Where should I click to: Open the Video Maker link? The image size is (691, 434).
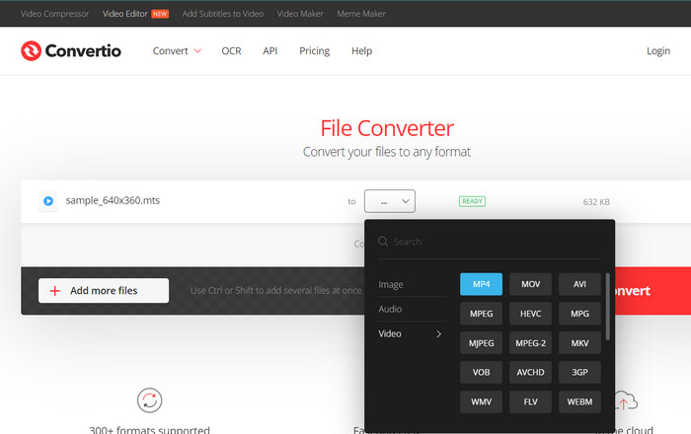pyautogui.click(x=300, y=14)
